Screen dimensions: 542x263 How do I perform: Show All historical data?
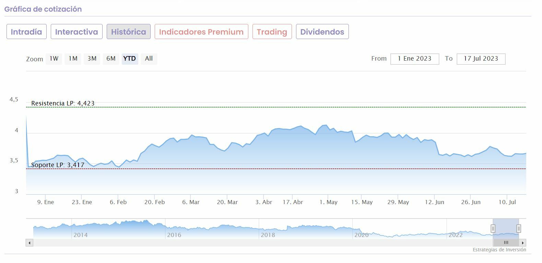point(149,59)
